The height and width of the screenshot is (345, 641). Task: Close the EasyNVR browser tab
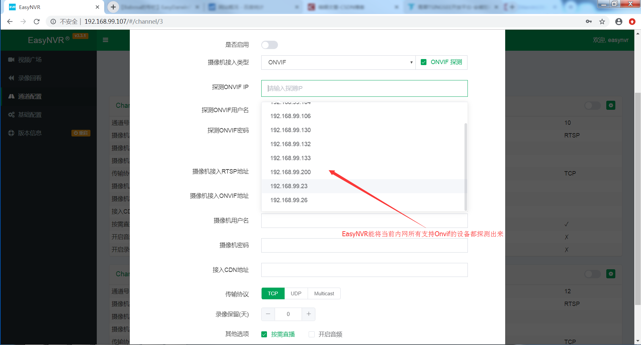click(x=97, y=7)
